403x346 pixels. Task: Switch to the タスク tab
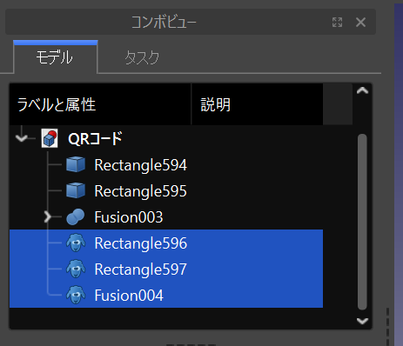(142, 57)
